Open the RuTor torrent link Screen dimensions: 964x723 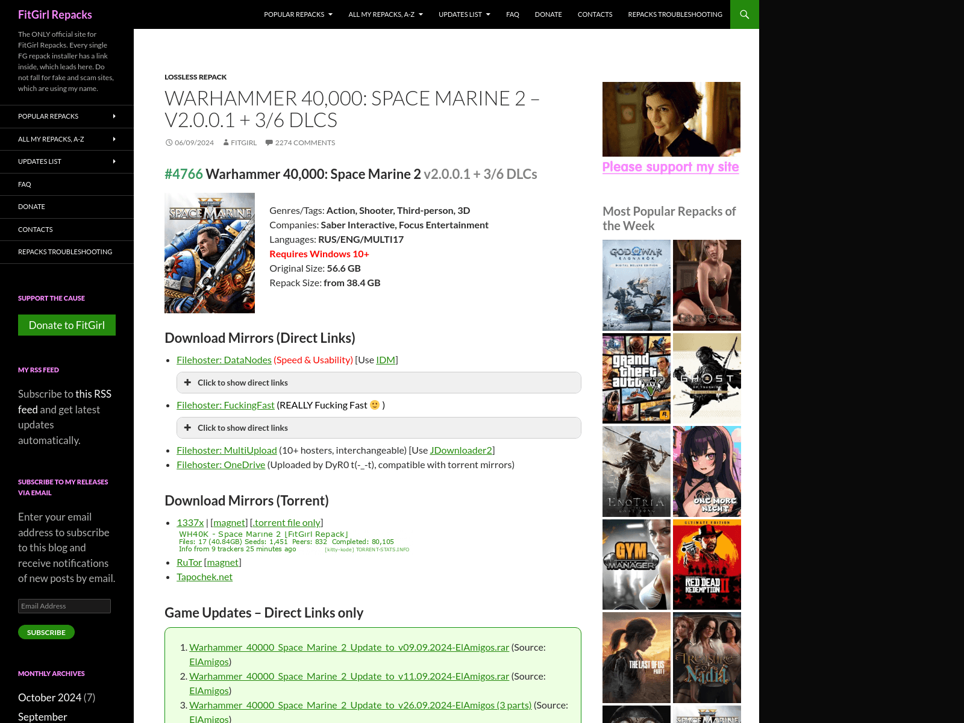(x=189, y=562)
